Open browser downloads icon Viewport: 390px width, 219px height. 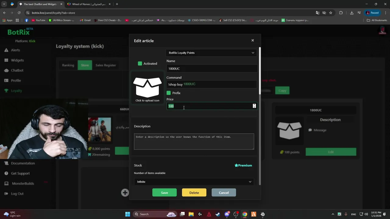click(x=352, y=13)
